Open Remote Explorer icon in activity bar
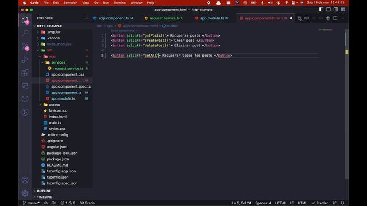Image resolution: width=367 pixels, height=206 pixels. pyautogui.click(x=25, y=86)
